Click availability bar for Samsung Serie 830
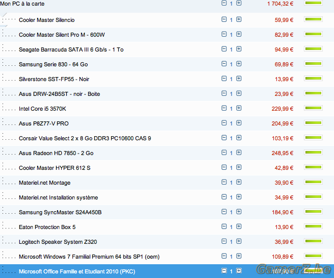 point(313,64)
